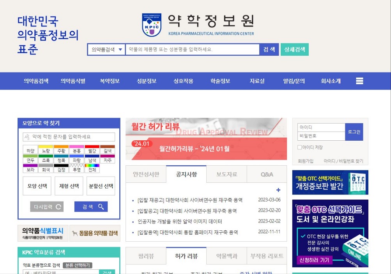The height and width of the screenshot is (274, 391).
Task: Toggle the 아이디 저장 checkbox
Action: click(299, 147)
